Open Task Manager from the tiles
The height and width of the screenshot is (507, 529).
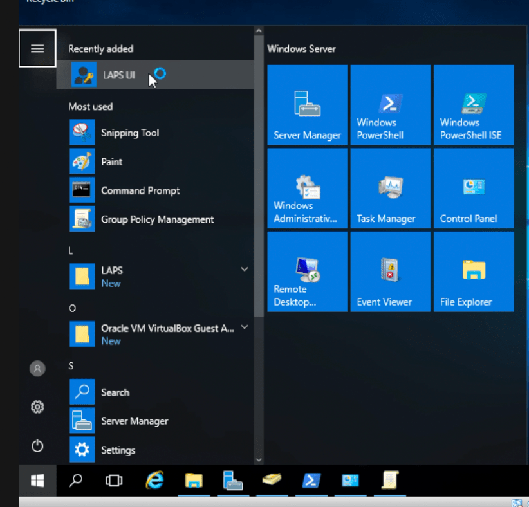point(390,188)
